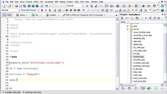Click the Undo arrow icon

(x=46, y=6)
